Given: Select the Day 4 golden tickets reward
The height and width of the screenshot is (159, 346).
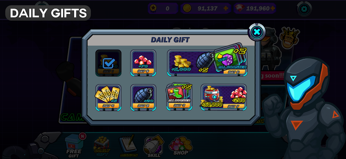Looking at the screenshot, I should click(x=108, y=98).
